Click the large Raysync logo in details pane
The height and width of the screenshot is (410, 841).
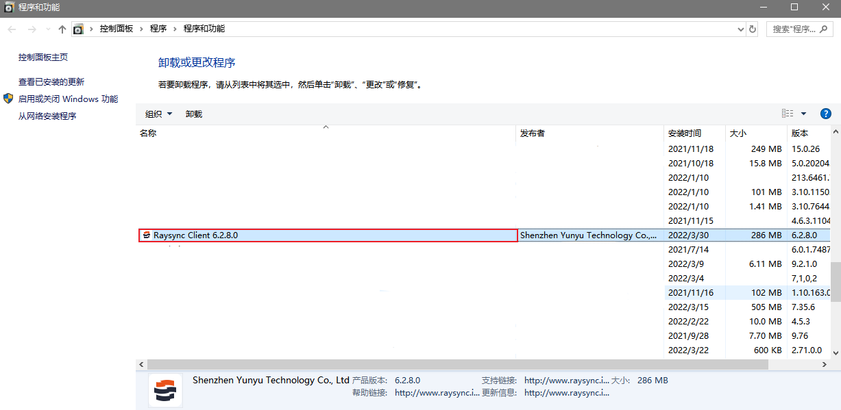[165, 390]
